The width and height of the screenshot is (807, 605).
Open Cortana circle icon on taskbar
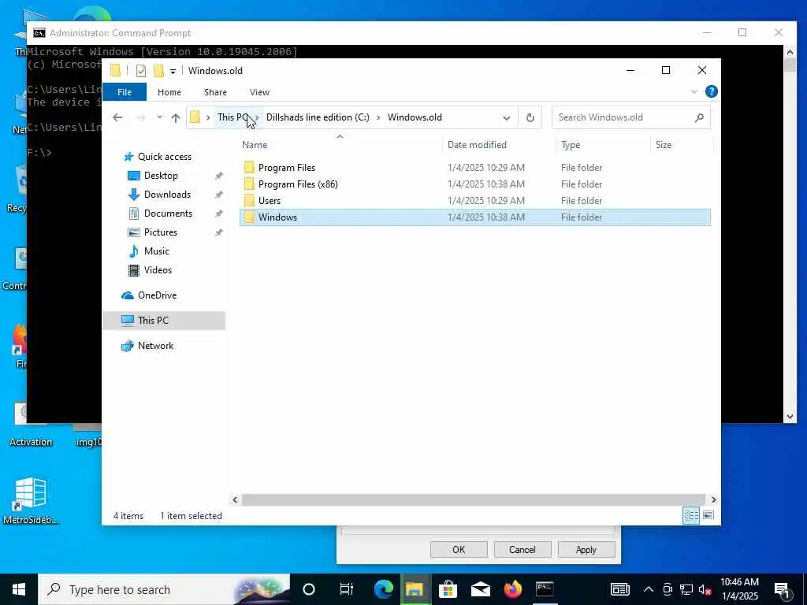(x=309, y=589)
